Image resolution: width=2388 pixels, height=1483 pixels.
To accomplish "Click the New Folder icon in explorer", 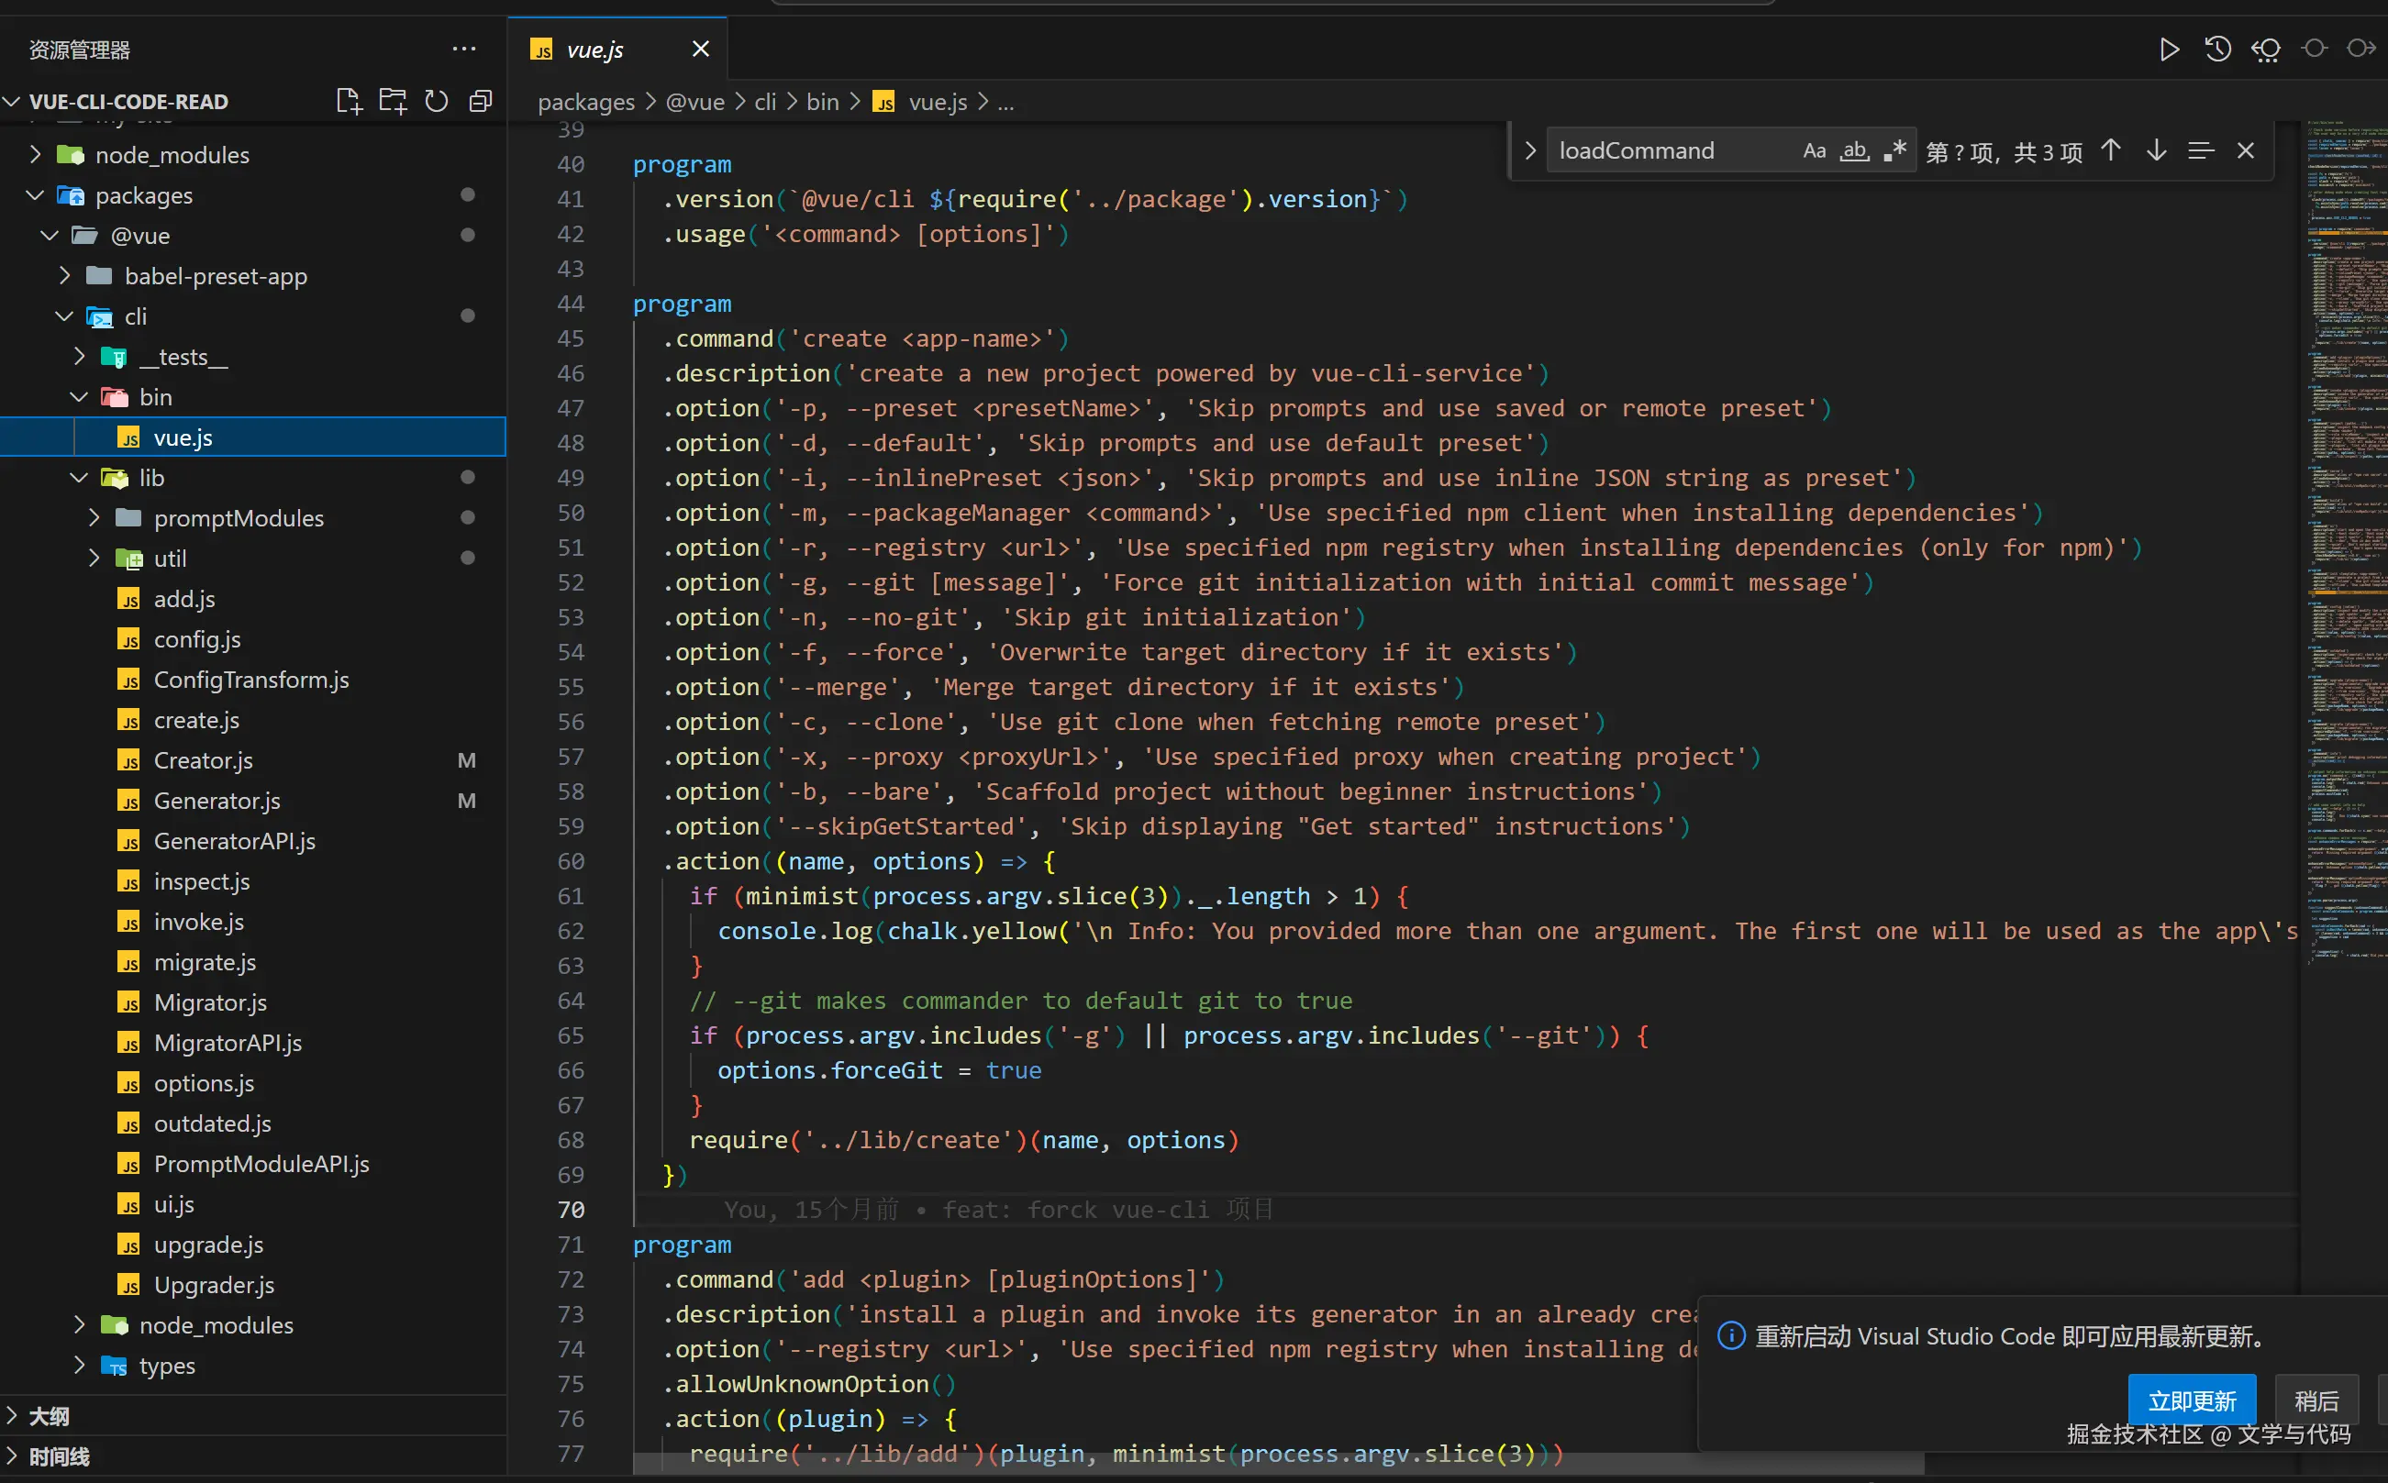I will pyautogui.click(x=393, y=101).
